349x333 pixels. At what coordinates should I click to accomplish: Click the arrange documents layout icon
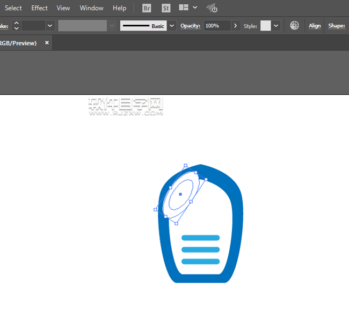184,8
